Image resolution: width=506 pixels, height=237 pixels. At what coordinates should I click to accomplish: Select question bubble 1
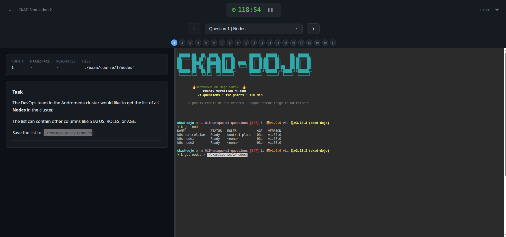coord(174,43)
